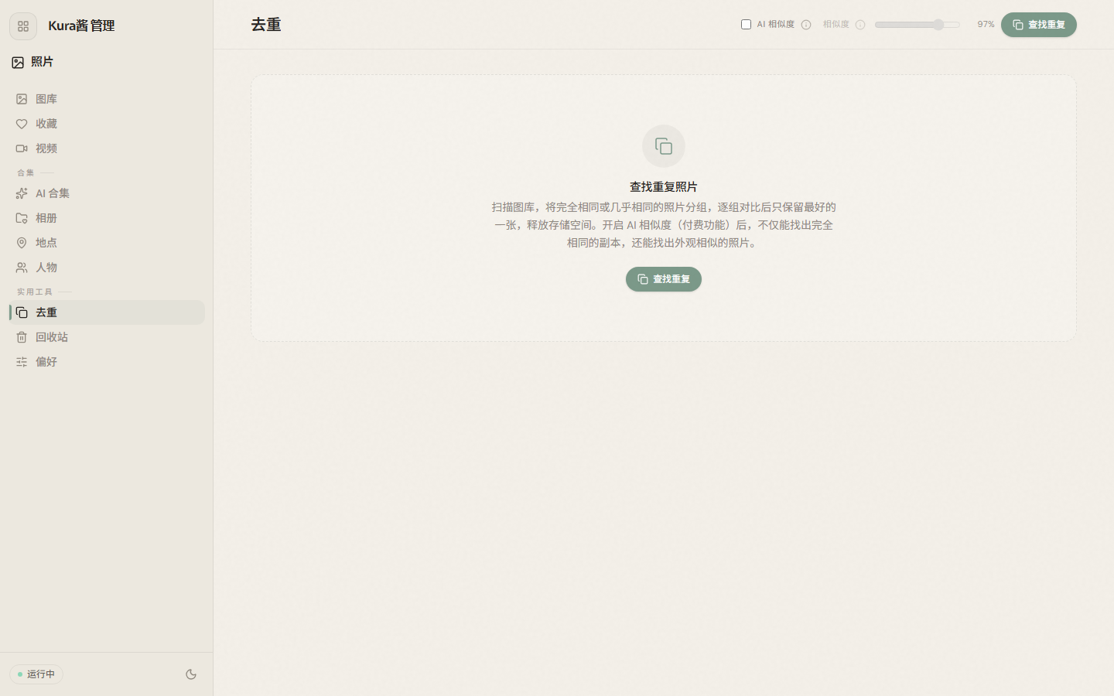1114x696 pixels.
Task: Click 查找重复 button in top toolbar
Action: [1039, 25]
